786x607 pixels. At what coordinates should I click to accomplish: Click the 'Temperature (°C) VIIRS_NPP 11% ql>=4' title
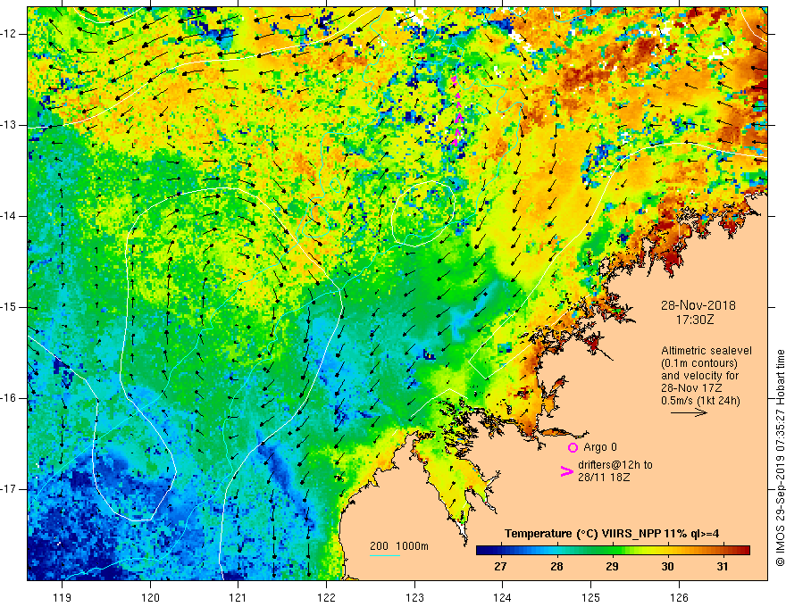coord(612,534)
